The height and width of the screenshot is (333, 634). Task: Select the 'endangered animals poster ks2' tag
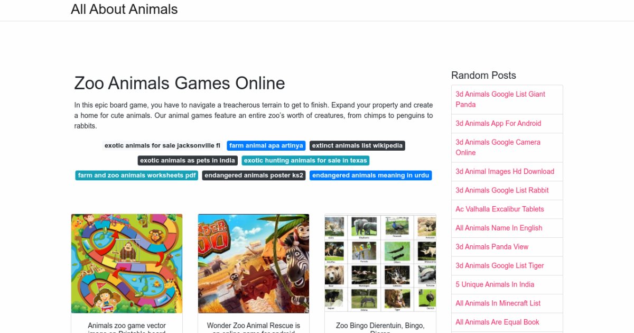[254, 175]
